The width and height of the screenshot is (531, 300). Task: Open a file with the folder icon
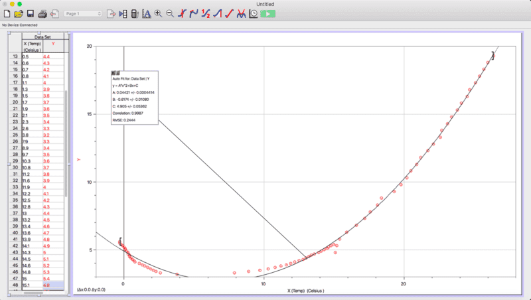tap(19, 13)
